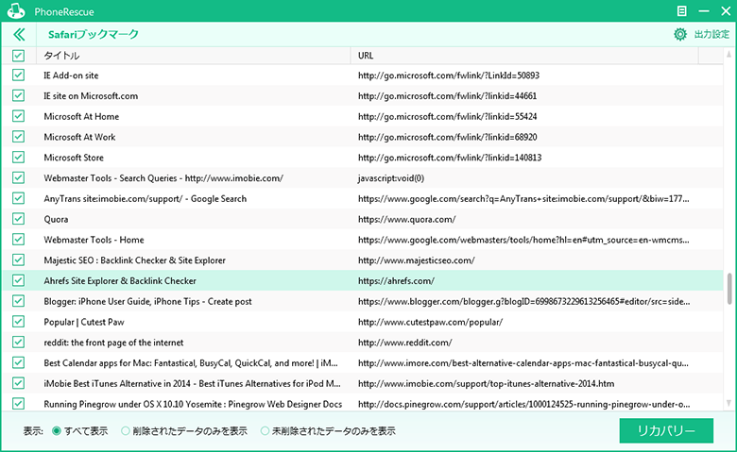
Task: Uncheck the Blogger Create post checkbox
Action: pyautogui.click(x=18, y=301)
